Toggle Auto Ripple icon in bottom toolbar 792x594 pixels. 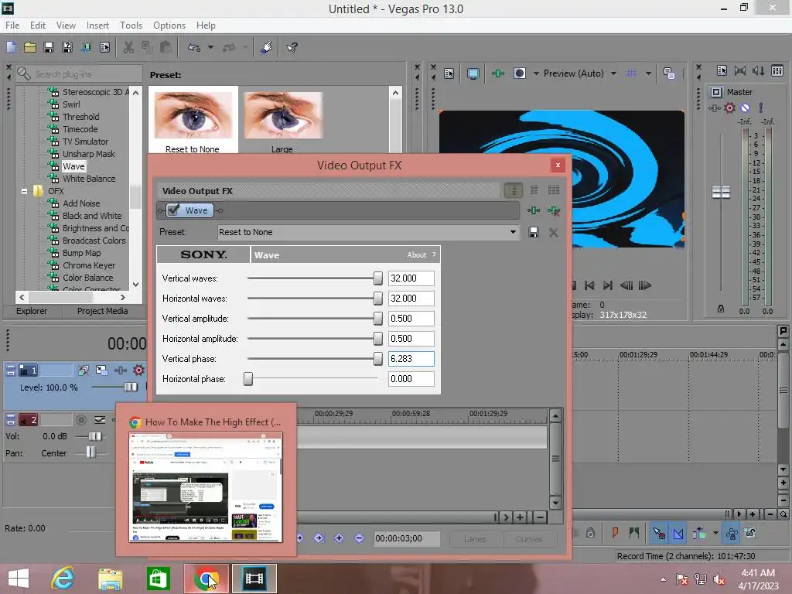point(699,533)
